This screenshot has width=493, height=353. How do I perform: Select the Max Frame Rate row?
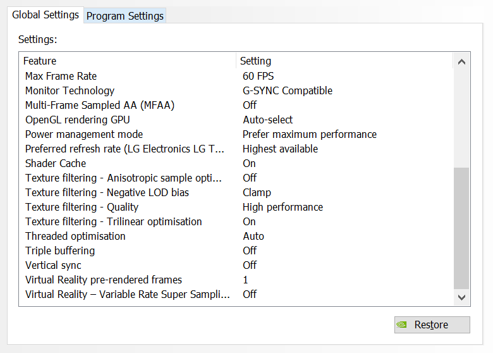tap(61, 76)
